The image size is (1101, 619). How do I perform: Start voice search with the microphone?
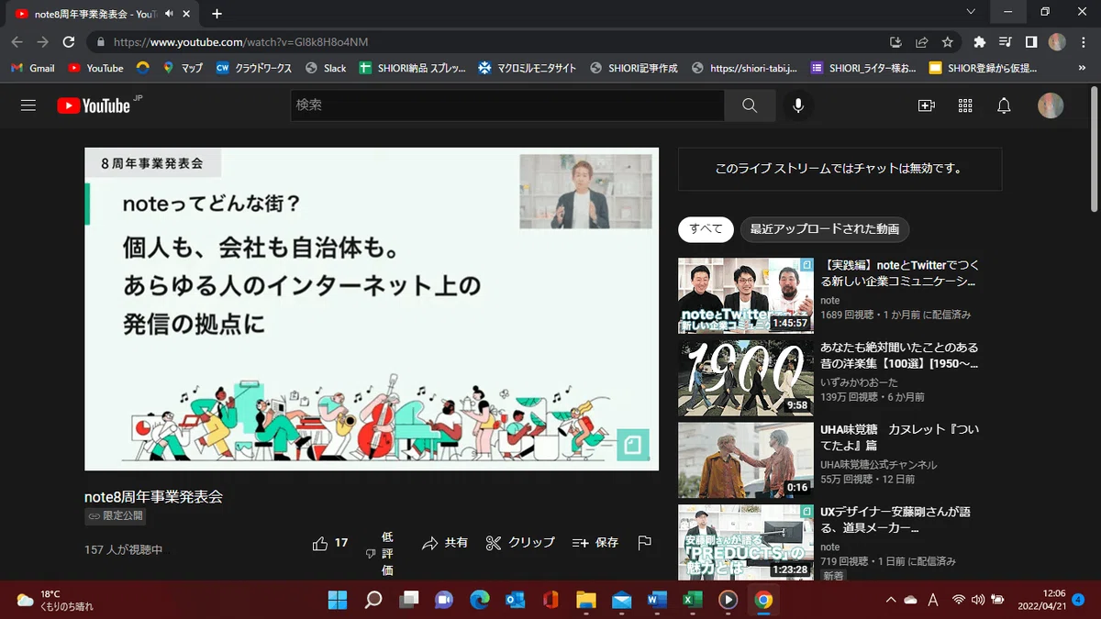coord(798,105)
